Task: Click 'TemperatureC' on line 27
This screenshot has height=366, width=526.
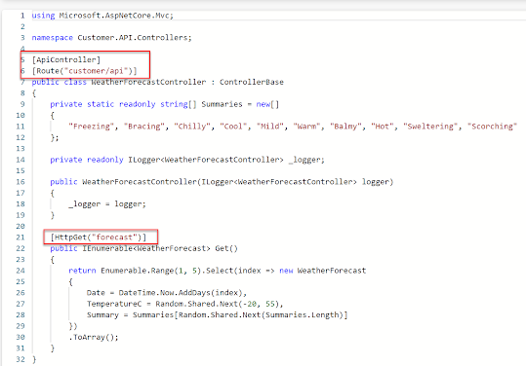Action: (114, 304)
